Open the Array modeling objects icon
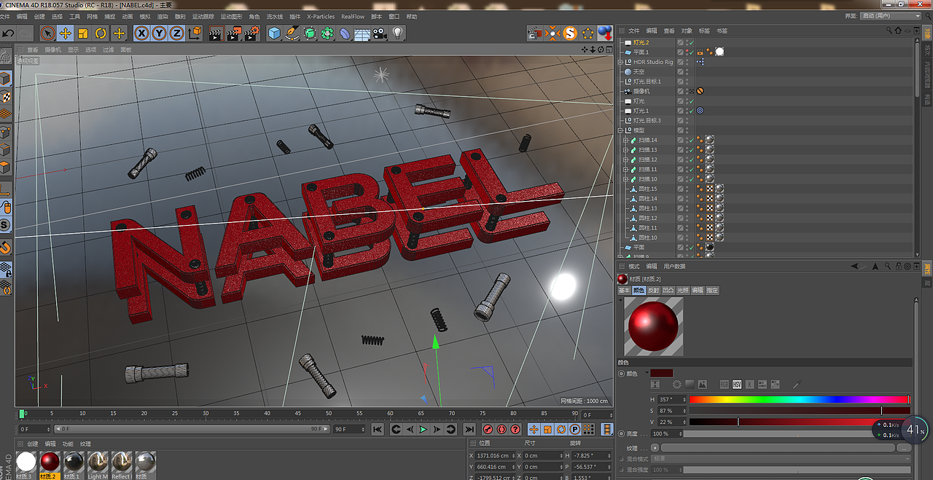 coord(327,33)
